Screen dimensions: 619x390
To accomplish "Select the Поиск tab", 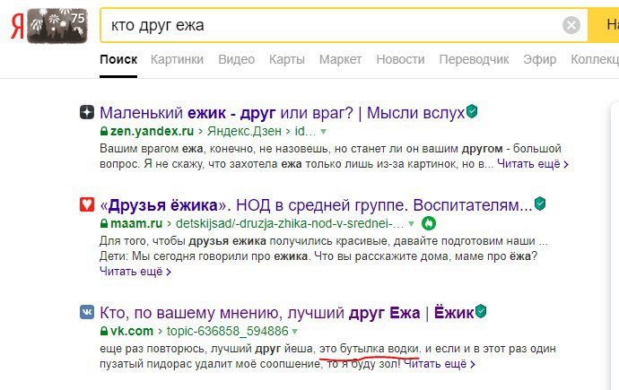I will [118, 59].
